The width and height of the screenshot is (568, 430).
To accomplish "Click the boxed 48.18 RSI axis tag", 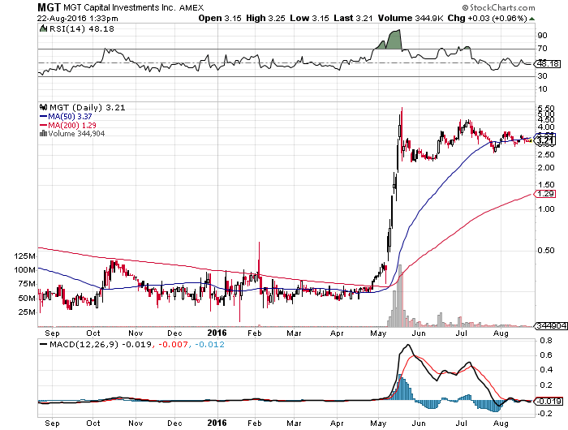I will [x=548, y=64].
